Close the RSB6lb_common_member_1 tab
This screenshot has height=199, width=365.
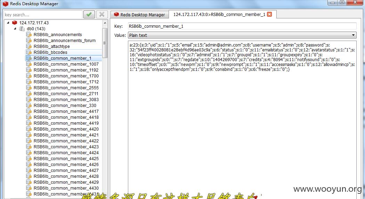click(x=269, y=15)
